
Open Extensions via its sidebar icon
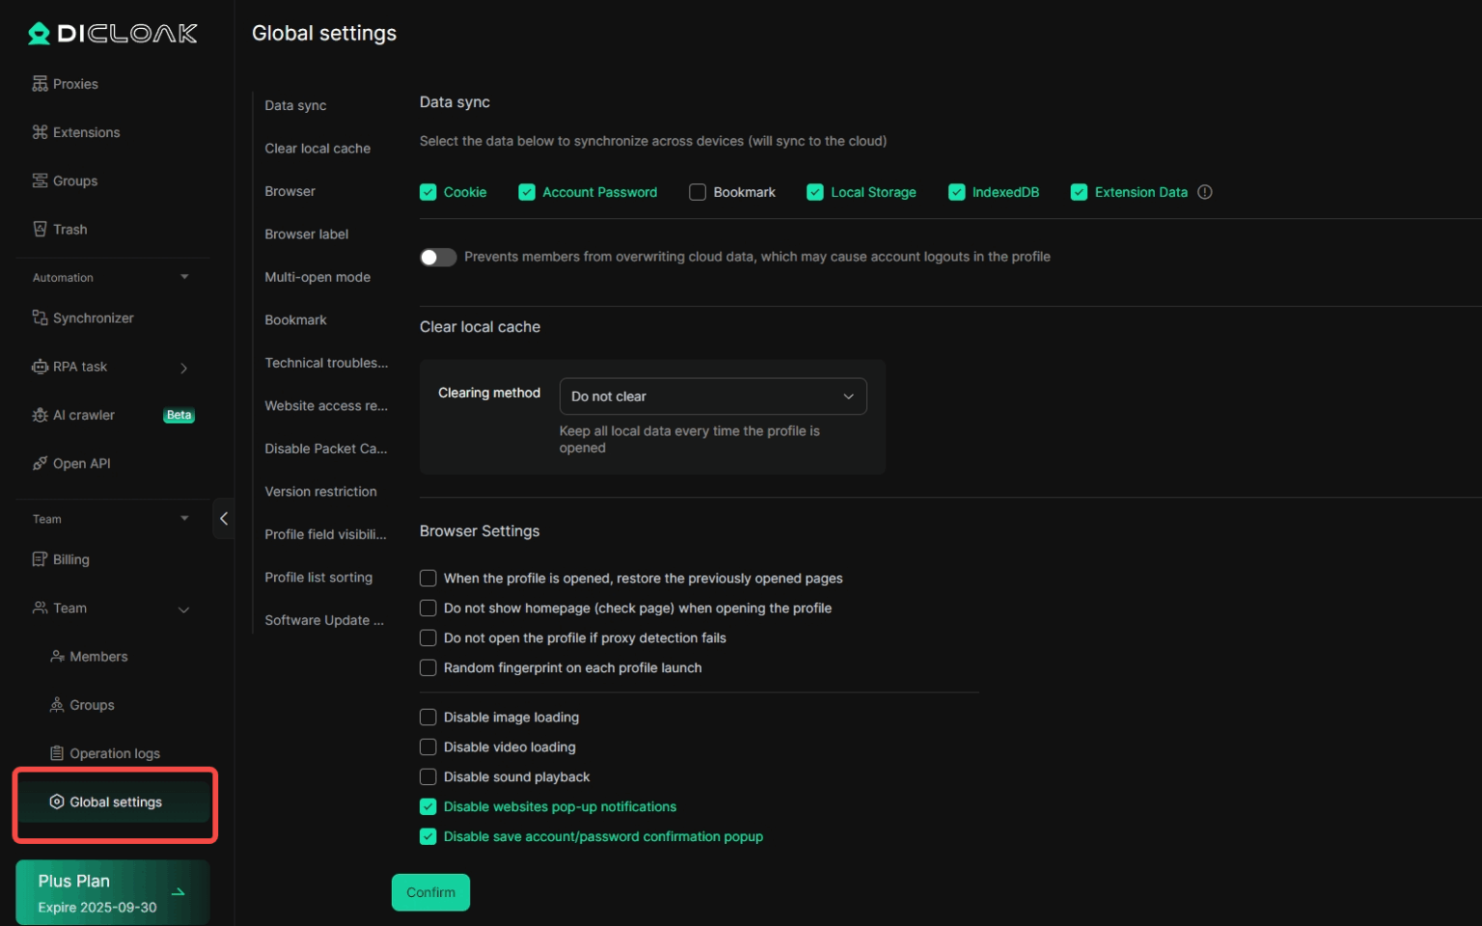coord(40,132)
